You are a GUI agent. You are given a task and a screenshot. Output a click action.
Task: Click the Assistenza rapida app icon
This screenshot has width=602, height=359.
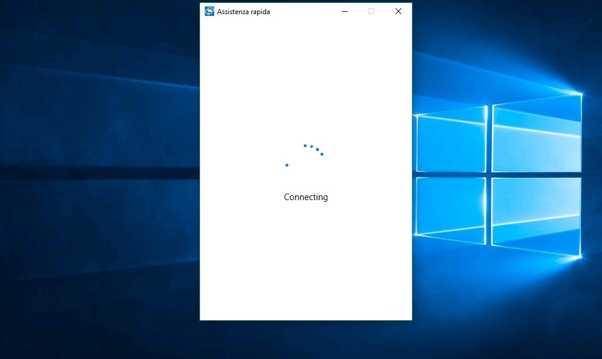click(209, 11)
